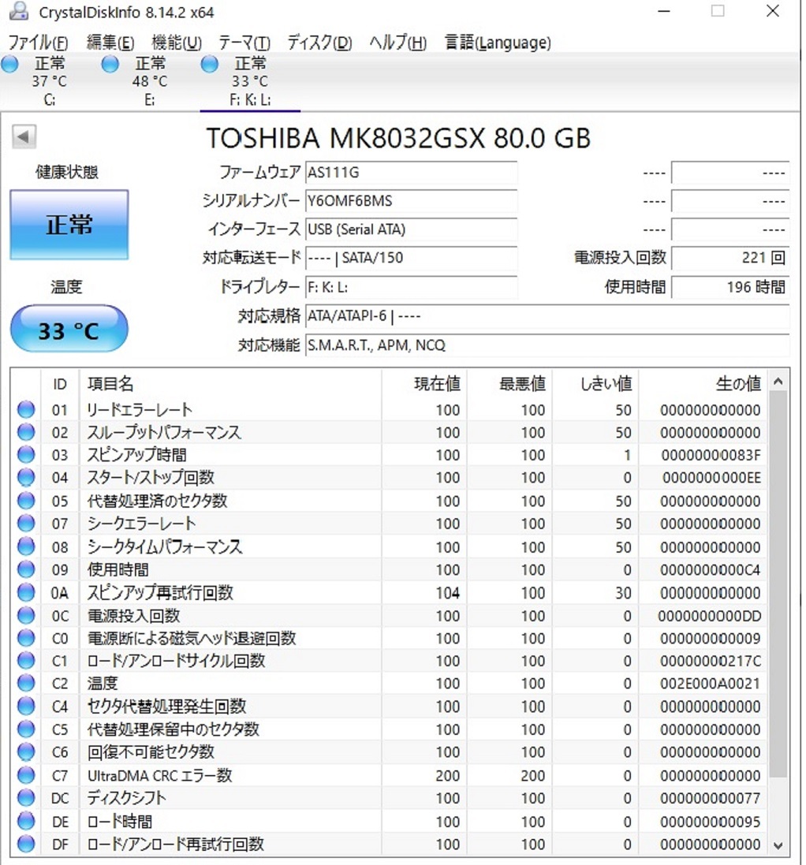Click the status icon for ディスクシフト
The width and height of the screenshot is (806, 865).
(26, 798)
